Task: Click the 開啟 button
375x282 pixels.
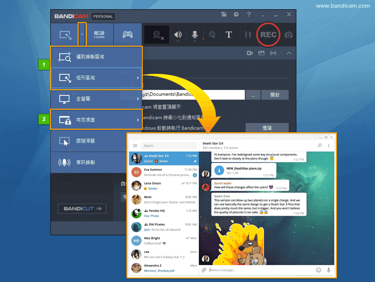Action: pyautogui.click(x=275, y=95)
